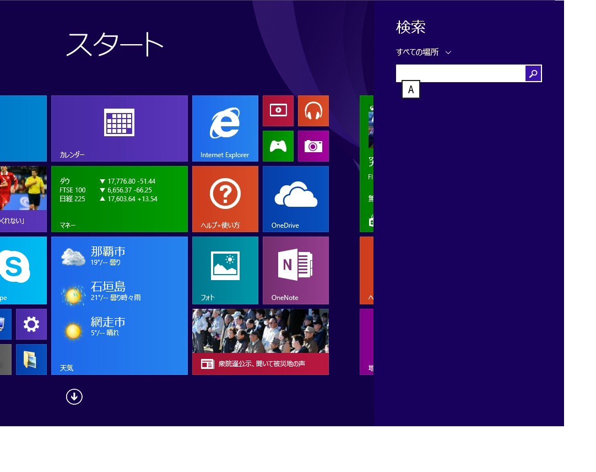Image resolution: width=596 pixels, height=472 pixels.
Task: Open the 天気 weather tile
Action: pos(119,305)
